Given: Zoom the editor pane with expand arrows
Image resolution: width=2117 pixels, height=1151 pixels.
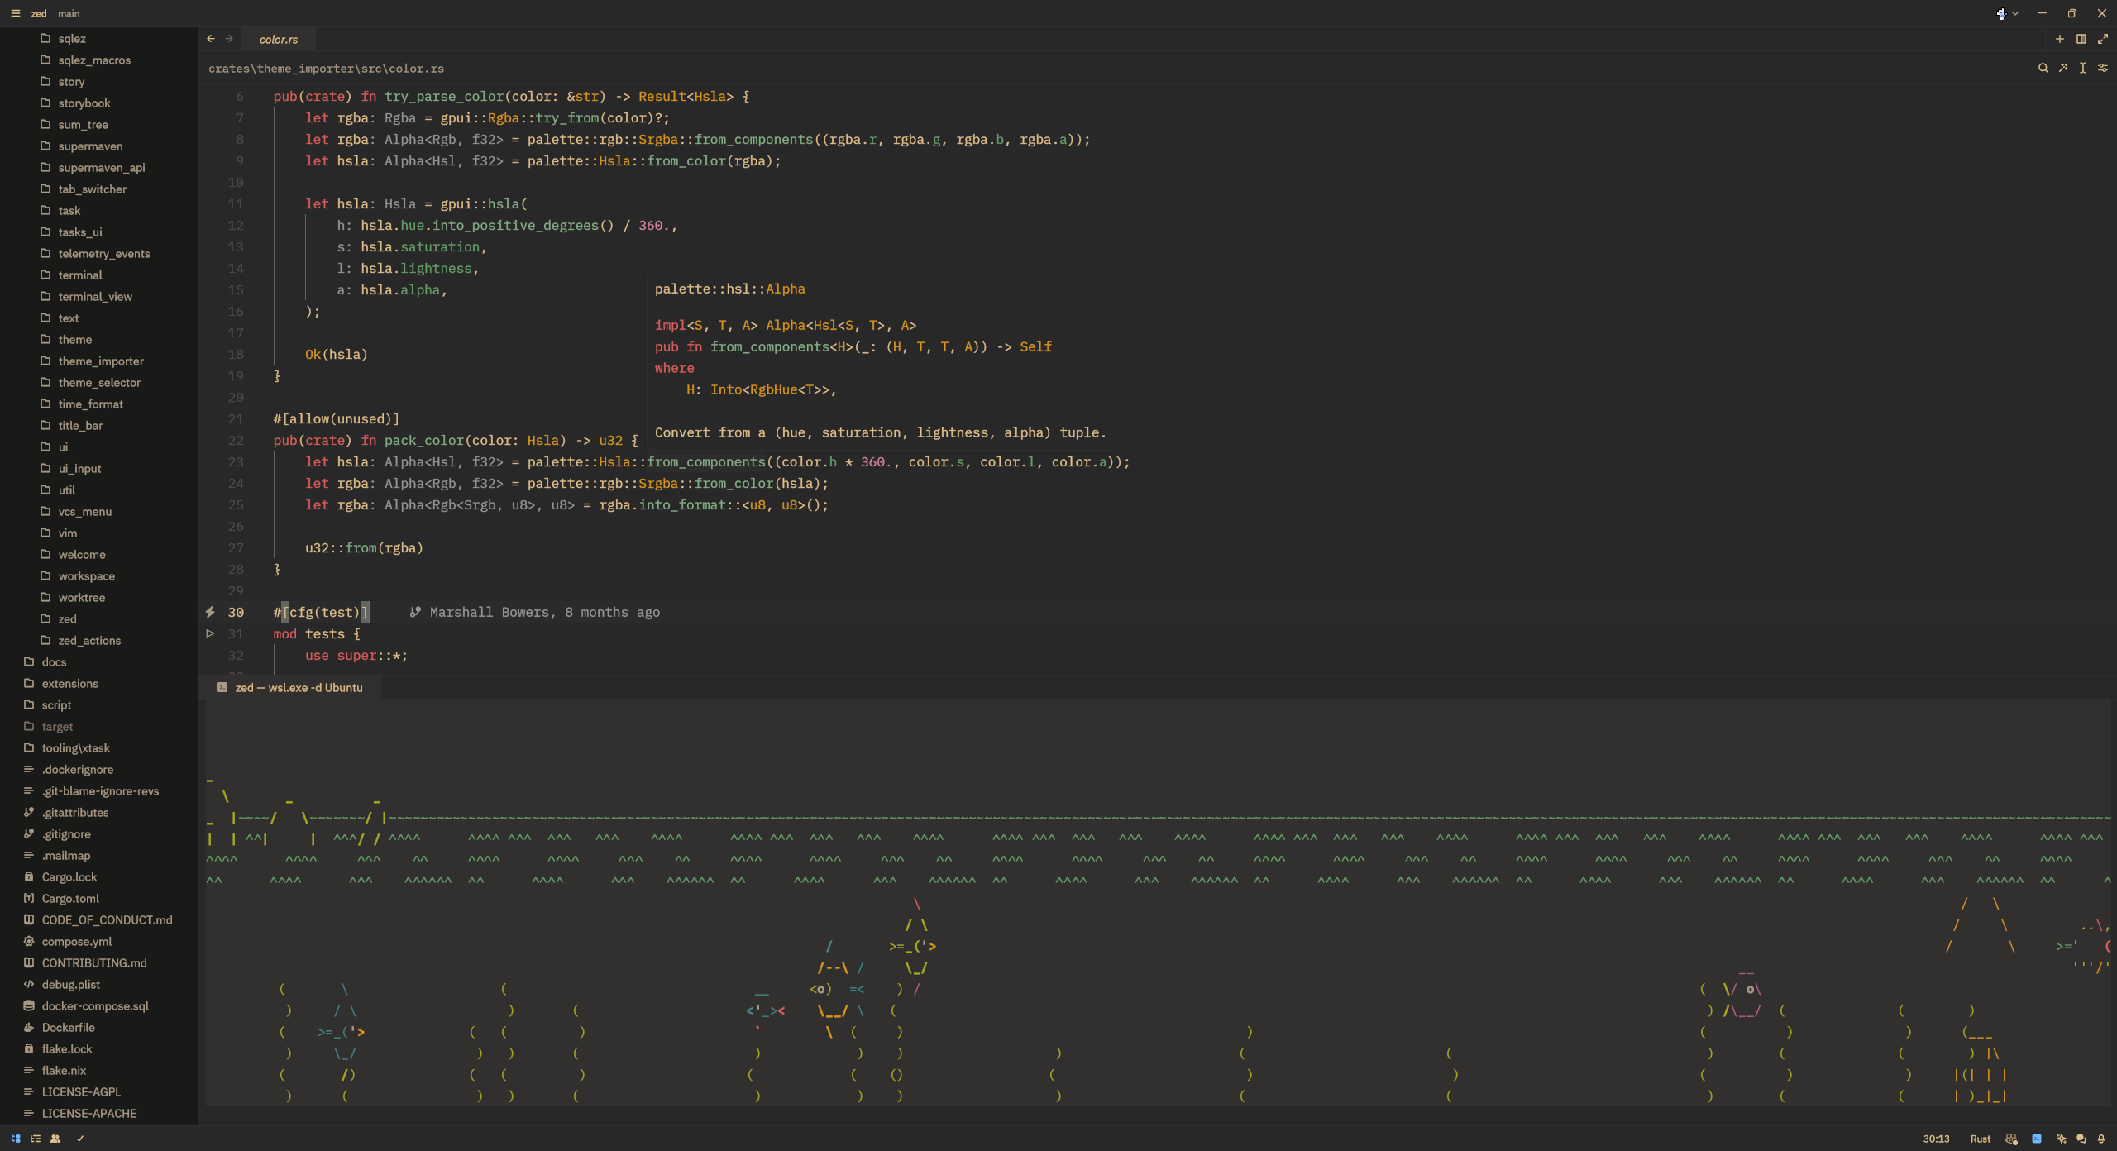Looking at the screenshot, I should [x=2103, y=39].
